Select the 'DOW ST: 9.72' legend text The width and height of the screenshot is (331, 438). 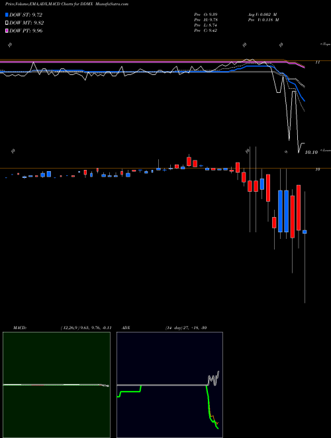[x=26, y=15]
